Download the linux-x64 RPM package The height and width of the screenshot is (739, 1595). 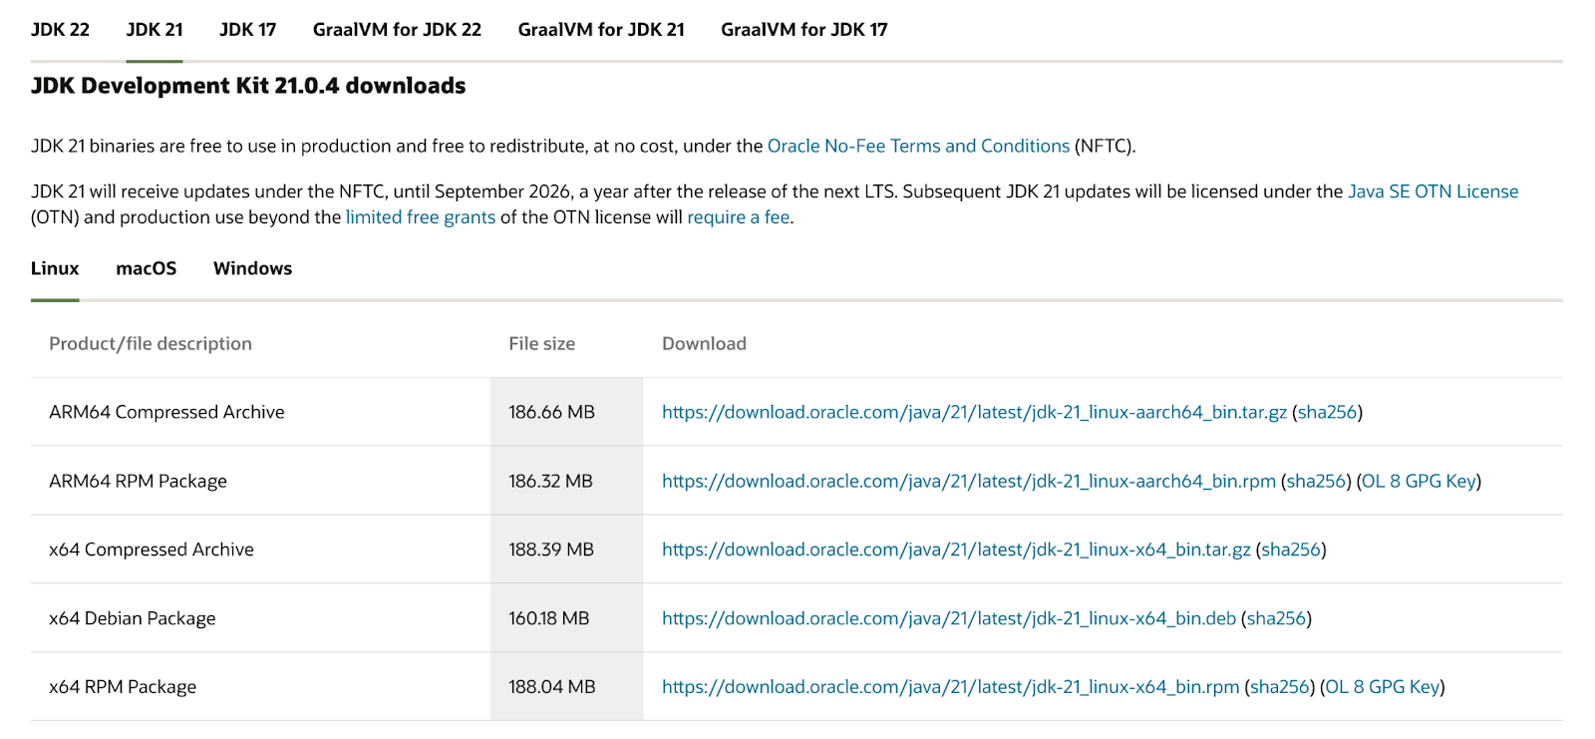click(x=950, y=687)
